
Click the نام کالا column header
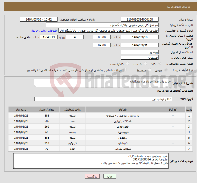pyautogui.click(x=122, y=110)
